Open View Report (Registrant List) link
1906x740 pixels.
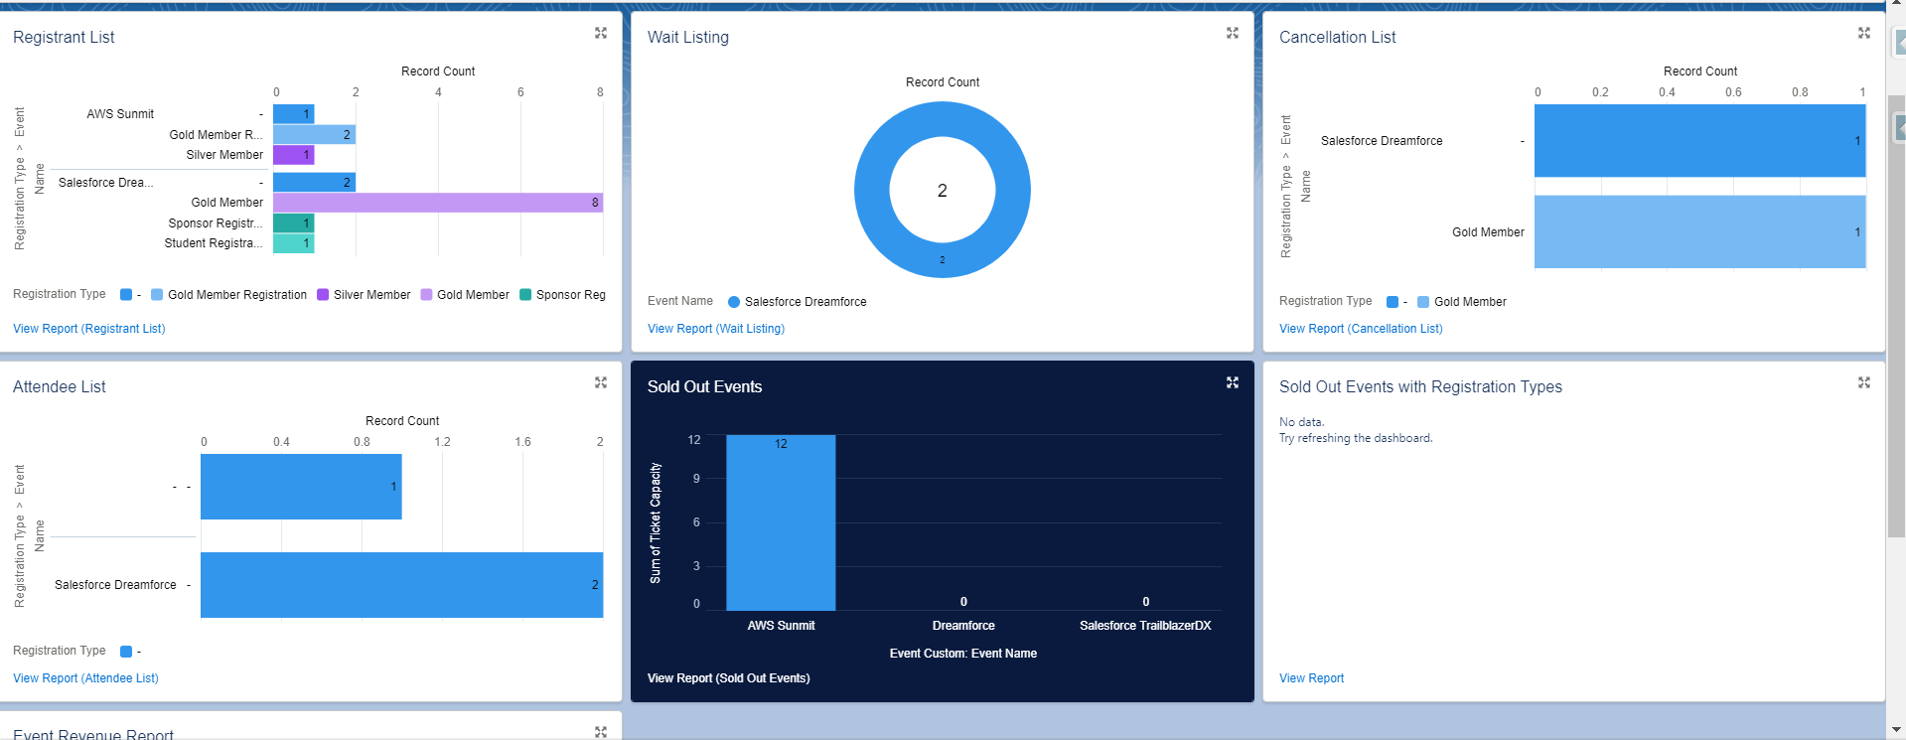click(89, 329)
